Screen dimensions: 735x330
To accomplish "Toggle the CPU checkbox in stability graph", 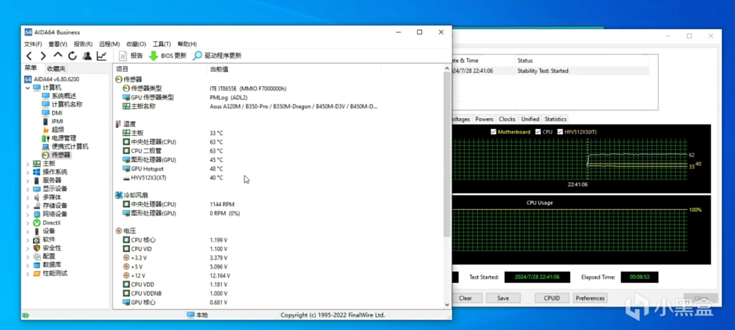I will [538, 132].
